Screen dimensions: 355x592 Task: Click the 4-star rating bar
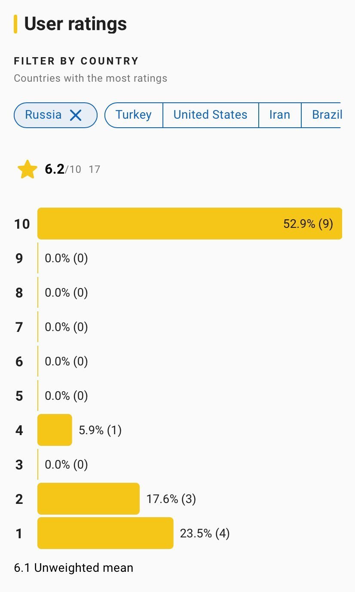55,430
